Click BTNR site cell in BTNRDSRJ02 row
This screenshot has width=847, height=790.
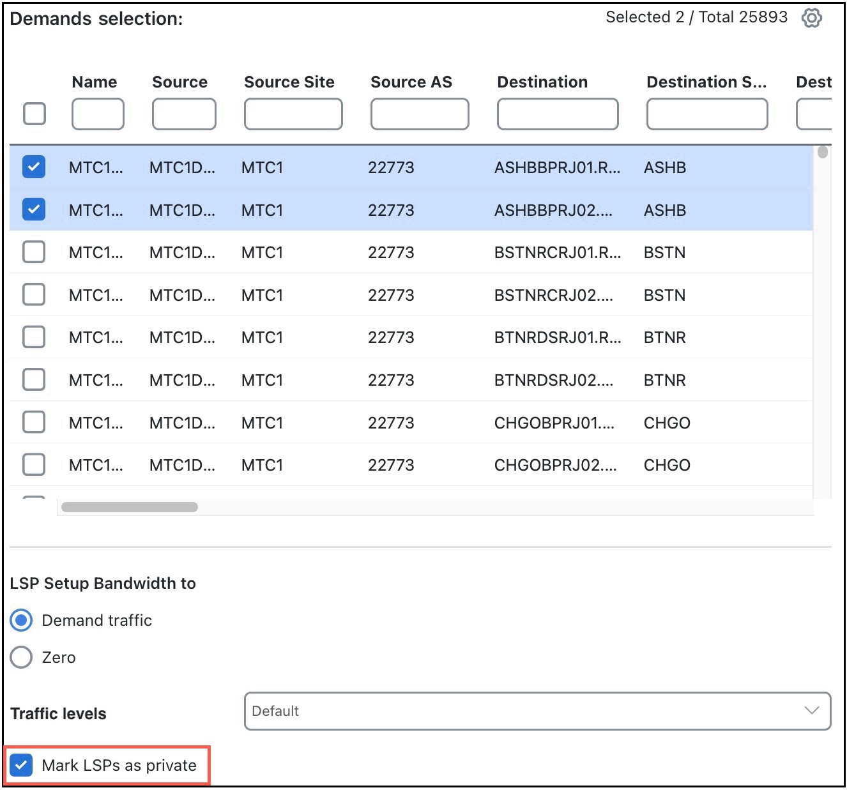pyautogui.click(x=665, y=380)
